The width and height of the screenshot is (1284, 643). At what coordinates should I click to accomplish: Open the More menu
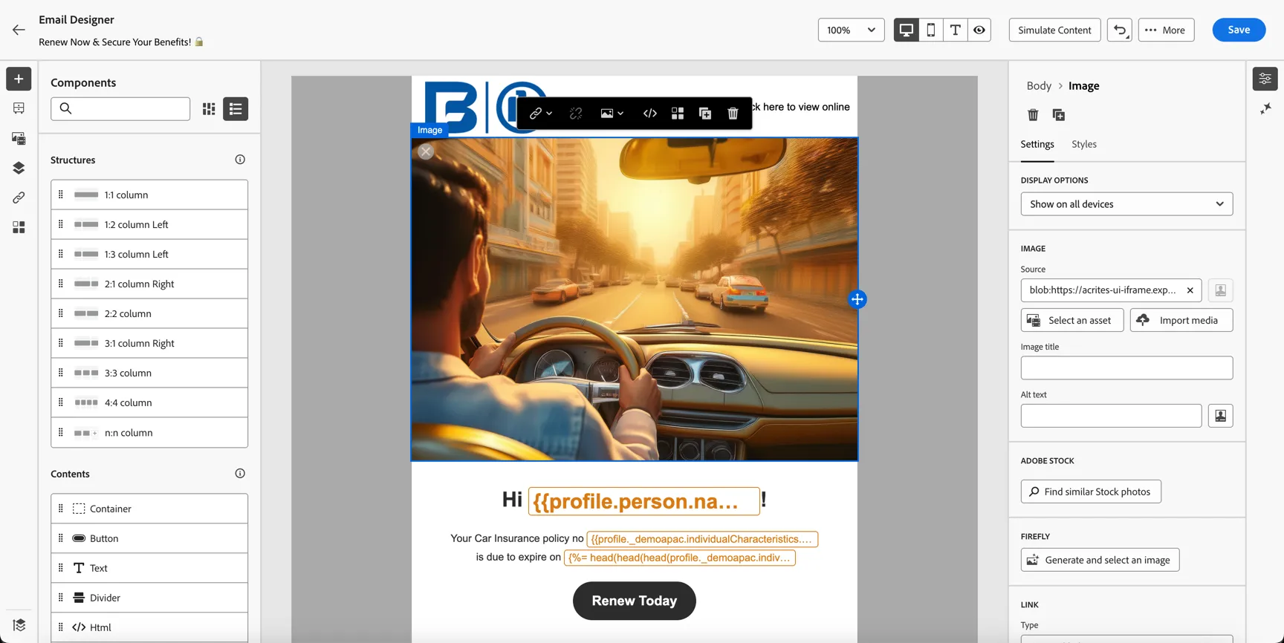click(x=1166, y=30)
